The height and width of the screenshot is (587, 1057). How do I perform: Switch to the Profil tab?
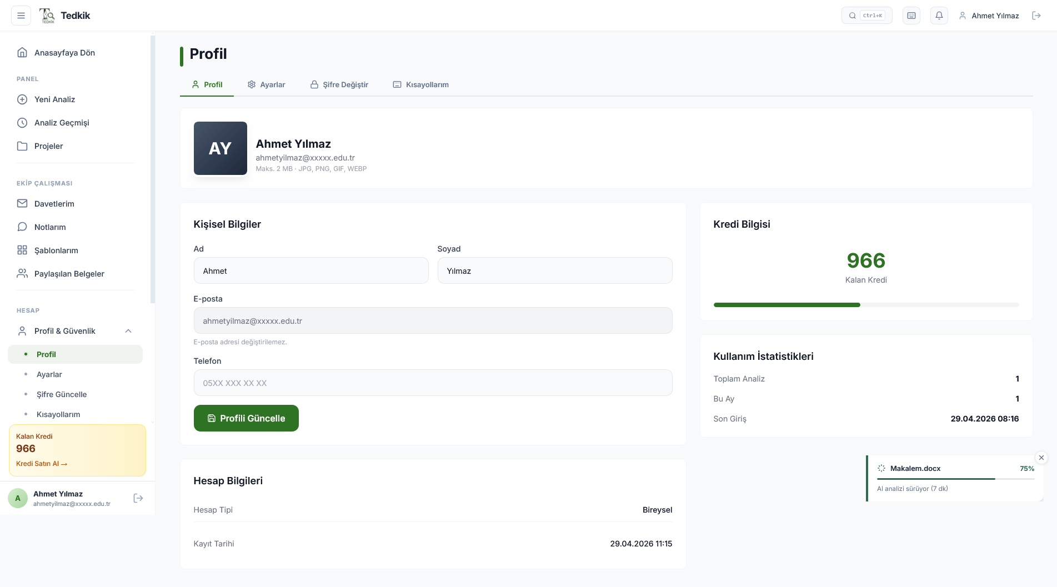pyautogui.click(x=207, y=84)
